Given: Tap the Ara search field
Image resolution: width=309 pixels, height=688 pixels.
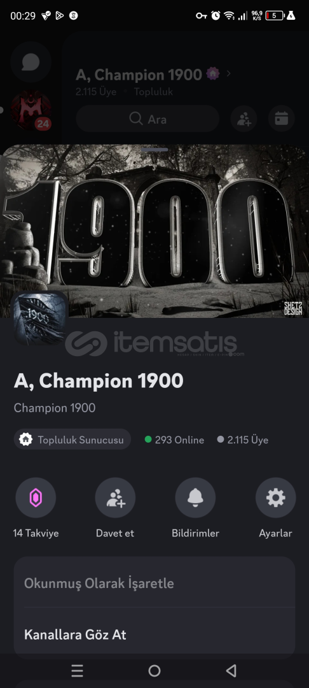Looking at the screenshot, I should (148, 119).
